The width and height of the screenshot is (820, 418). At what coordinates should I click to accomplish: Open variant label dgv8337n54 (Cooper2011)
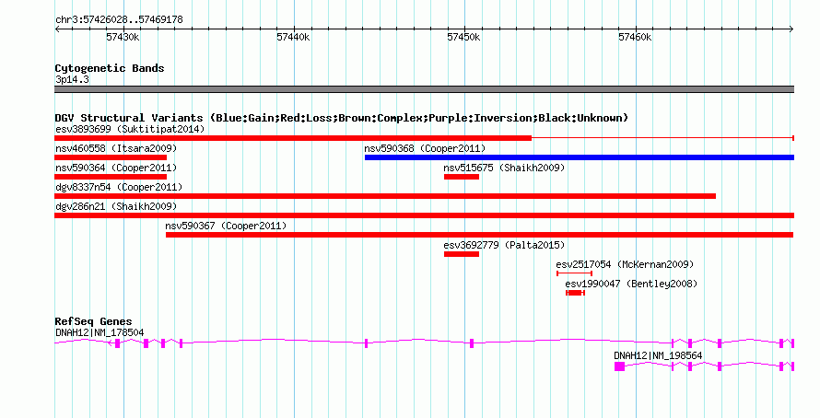click(119, 187)
